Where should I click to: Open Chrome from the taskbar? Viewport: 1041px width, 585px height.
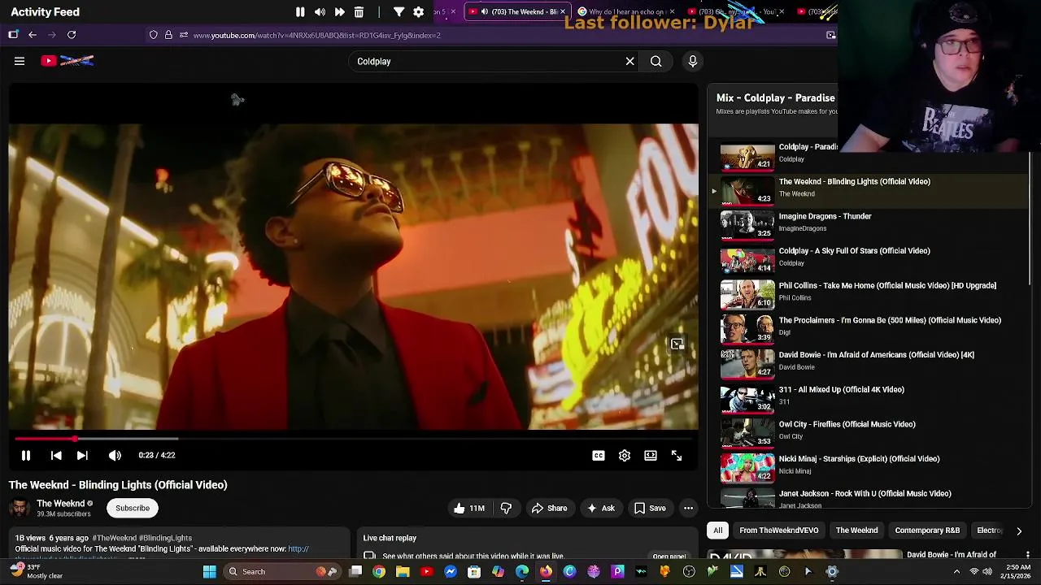379,572
